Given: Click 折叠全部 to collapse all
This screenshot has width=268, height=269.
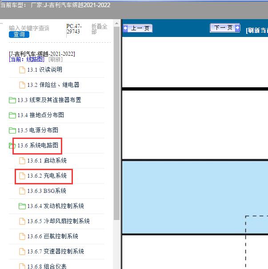Looking at the screenshot, I should (x=99, y=29).
